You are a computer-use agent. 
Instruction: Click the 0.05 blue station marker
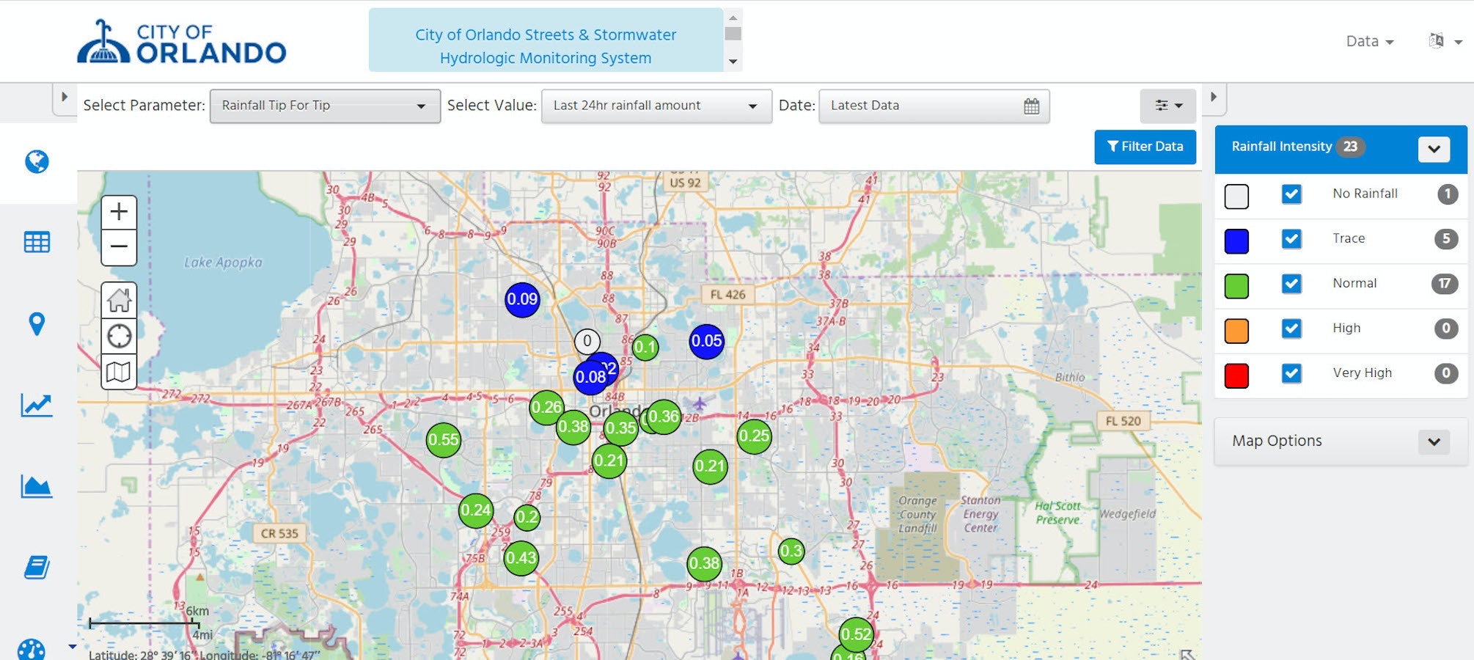coord(707,341)
